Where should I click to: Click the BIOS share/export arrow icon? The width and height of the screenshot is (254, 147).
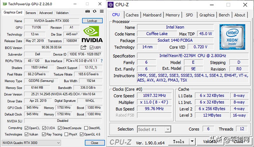pos(84,47)
